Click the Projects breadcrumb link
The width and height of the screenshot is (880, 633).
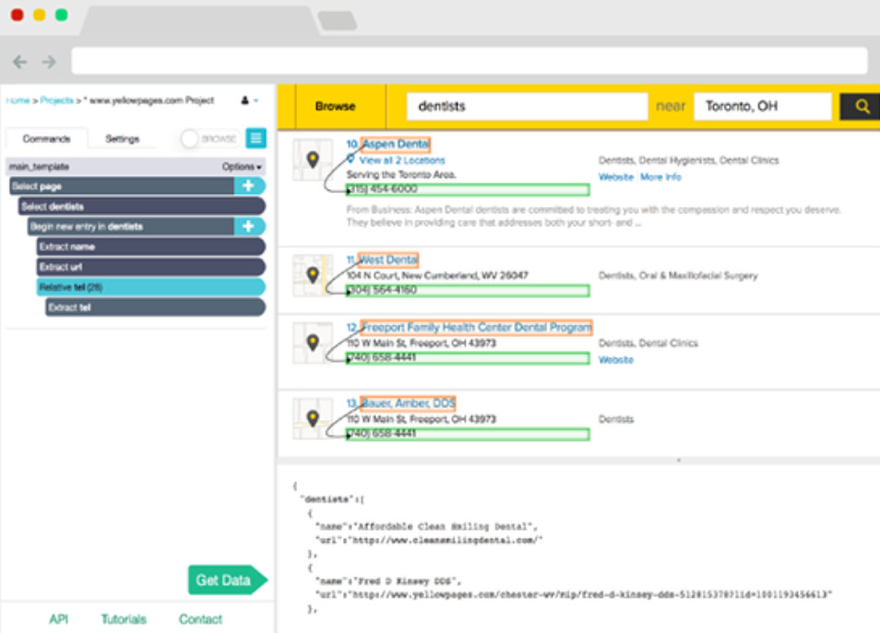(x=56, y=101)
